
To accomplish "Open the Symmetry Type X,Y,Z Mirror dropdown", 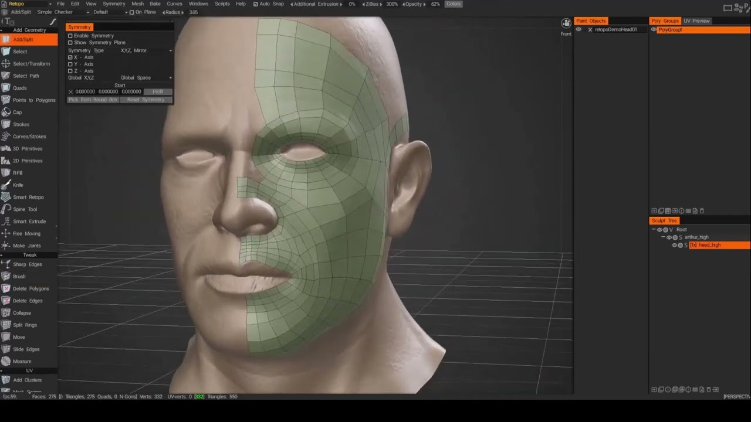I will pos(146,50).
